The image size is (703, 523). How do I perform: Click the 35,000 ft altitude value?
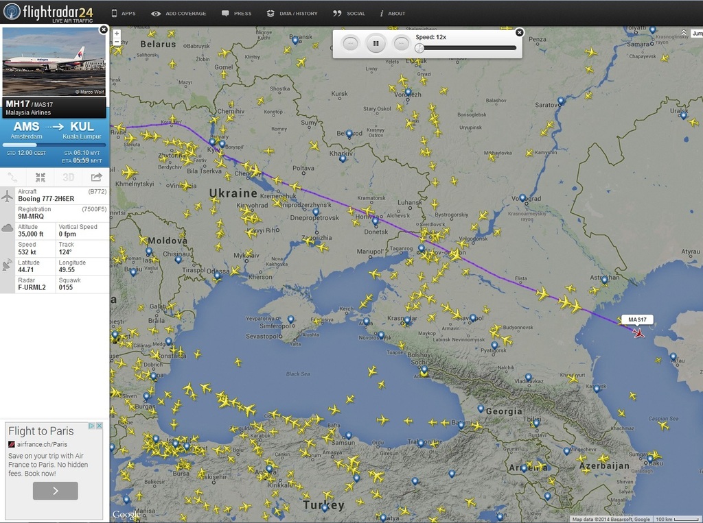click(x=30, y=234)
